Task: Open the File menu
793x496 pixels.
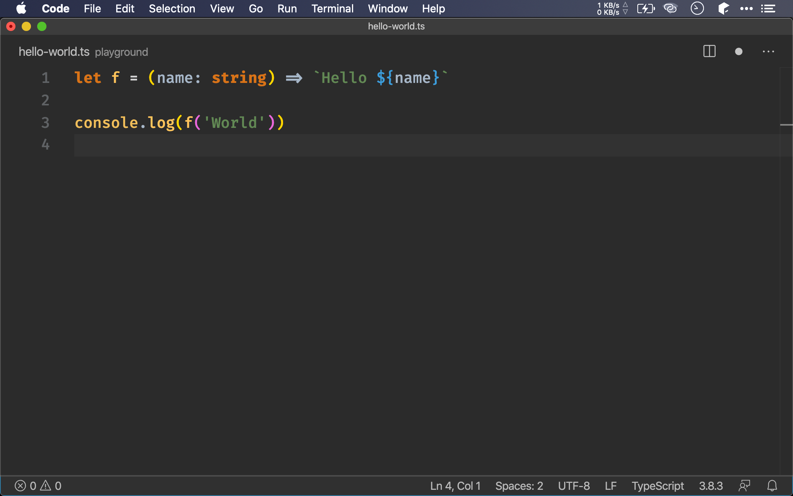Action: (x=92, y=9)
